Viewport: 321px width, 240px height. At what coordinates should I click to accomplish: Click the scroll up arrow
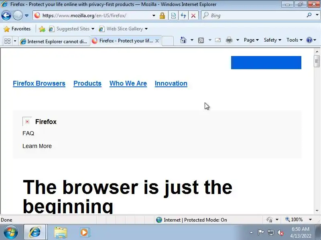click(317, 52)
